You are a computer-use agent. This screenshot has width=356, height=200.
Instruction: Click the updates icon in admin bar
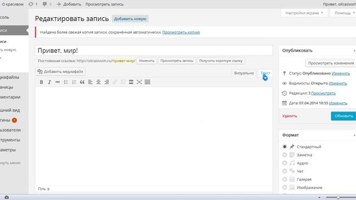click(31, 4)
